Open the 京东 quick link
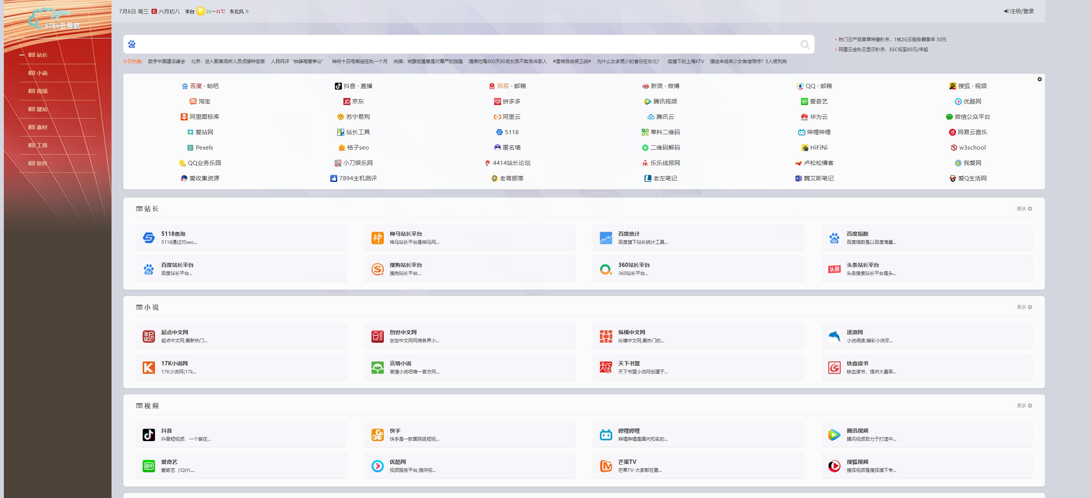The width and height of the screenshot is (1091, 498). tap(353, 101)
